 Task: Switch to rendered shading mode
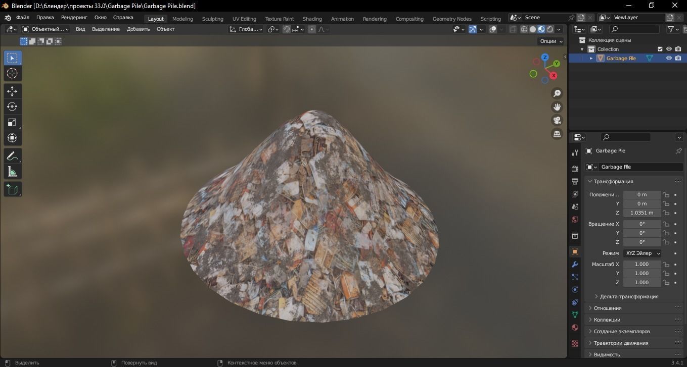pyautogui.click(x=550, y=29)
